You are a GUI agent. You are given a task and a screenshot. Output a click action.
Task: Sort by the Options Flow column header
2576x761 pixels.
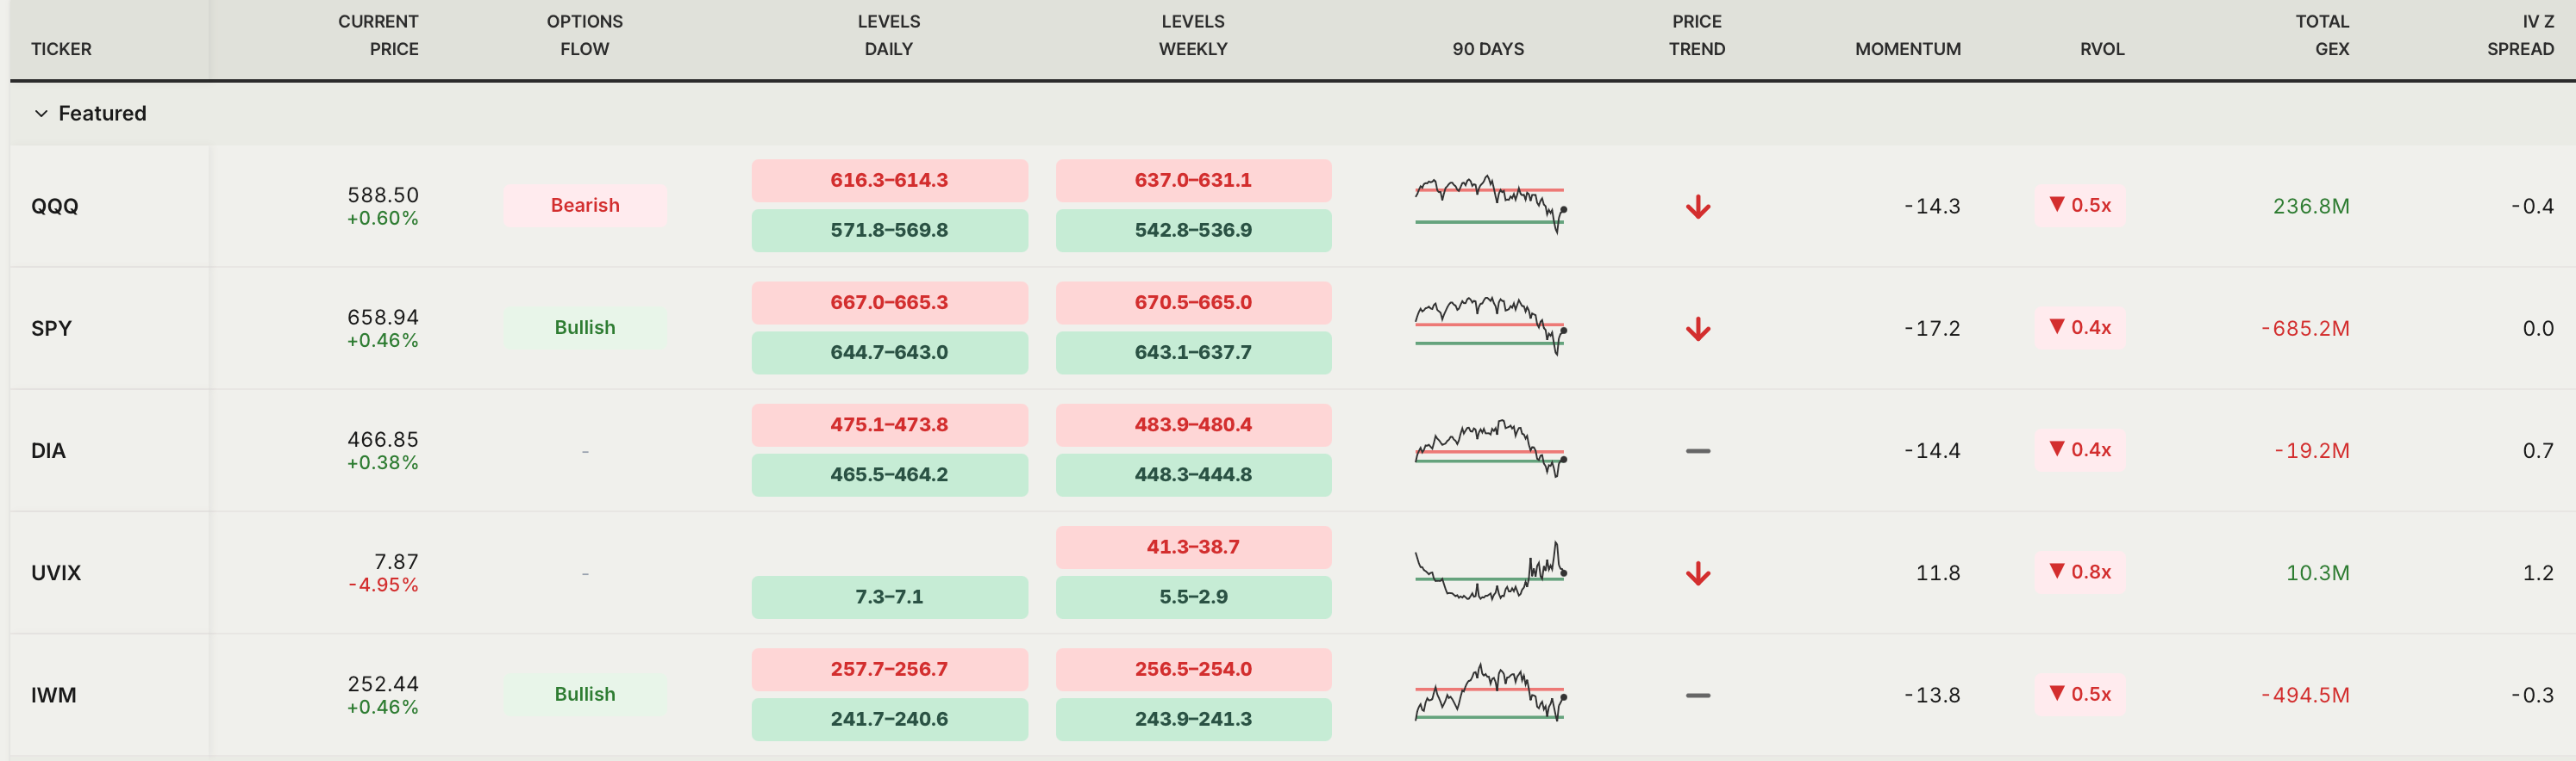coord(585,35)
